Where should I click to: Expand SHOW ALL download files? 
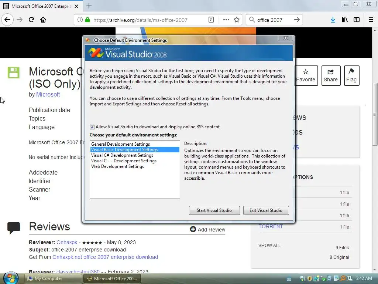point(269,246)
